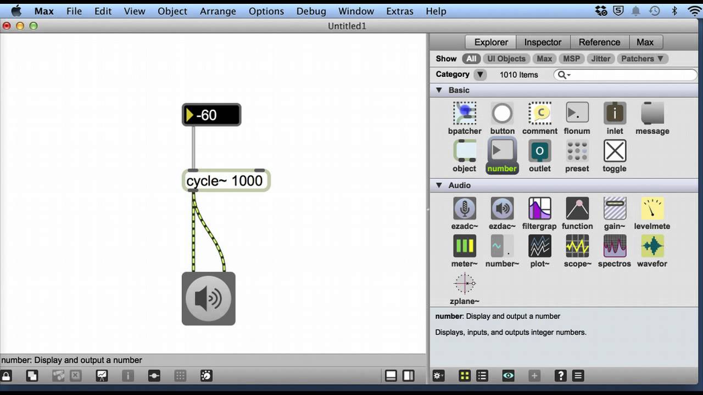Switch to the Explorer tab
The height and width of the screenshot is (395, 703).
(491, 42)
